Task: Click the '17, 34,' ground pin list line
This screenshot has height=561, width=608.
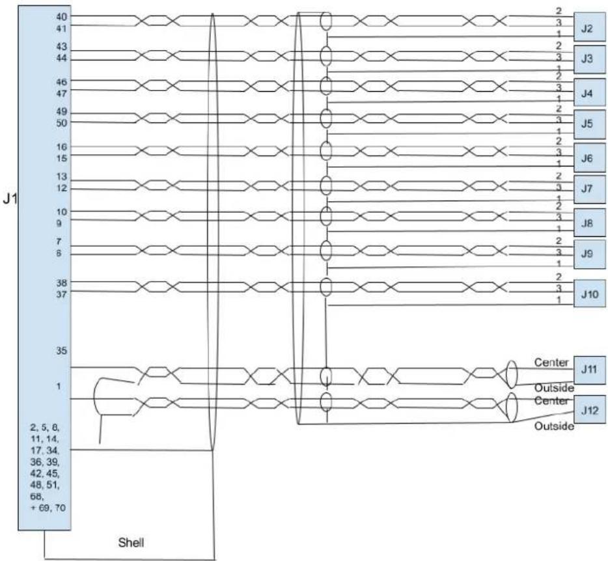Action: (x=45, y=450)
